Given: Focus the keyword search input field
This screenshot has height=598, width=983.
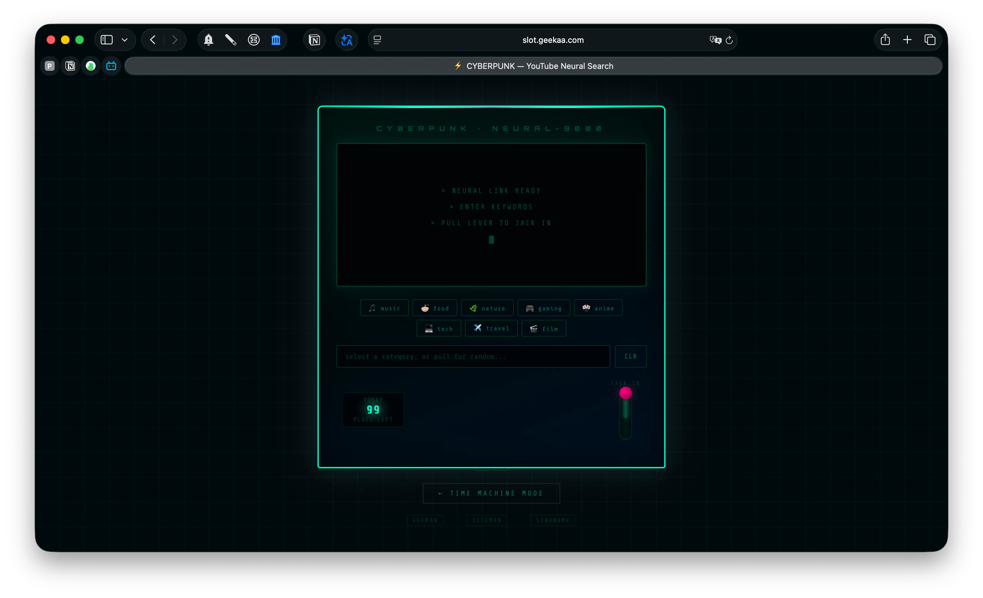Looking at the screenshot, I should tap(473, 356).
